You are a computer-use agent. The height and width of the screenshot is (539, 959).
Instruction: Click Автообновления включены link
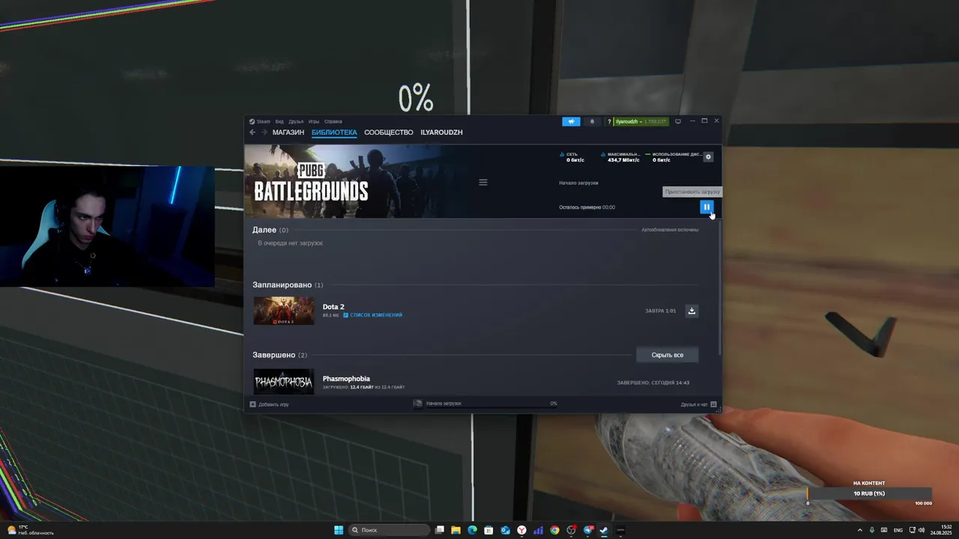(670, 230)
